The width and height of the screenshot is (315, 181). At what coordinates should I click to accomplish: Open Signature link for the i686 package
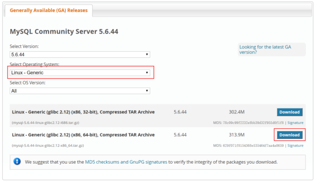pos(295,123)
